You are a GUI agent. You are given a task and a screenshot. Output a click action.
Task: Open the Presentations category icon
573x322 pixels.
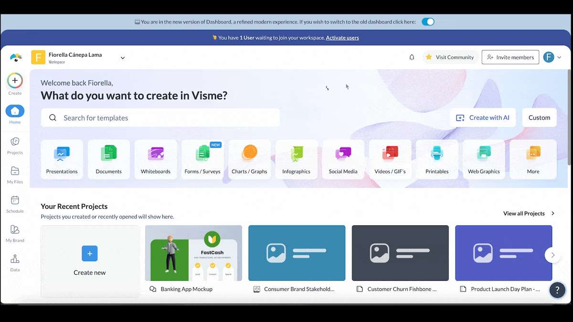pyautogui.click(x=62, y=154)
